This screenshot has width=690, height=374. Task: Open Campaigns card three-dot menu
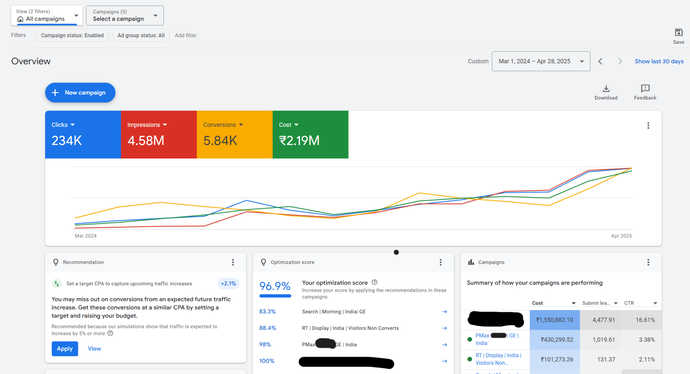[x=648, y=262]
